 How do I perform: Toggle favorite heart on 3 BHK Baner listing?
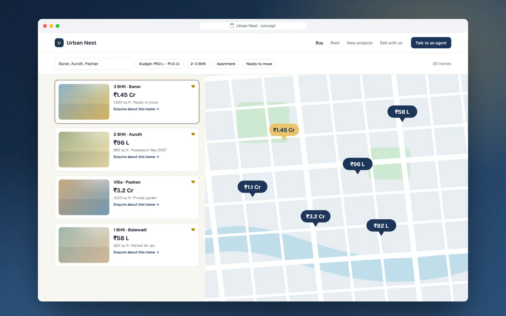coord(193,87)
